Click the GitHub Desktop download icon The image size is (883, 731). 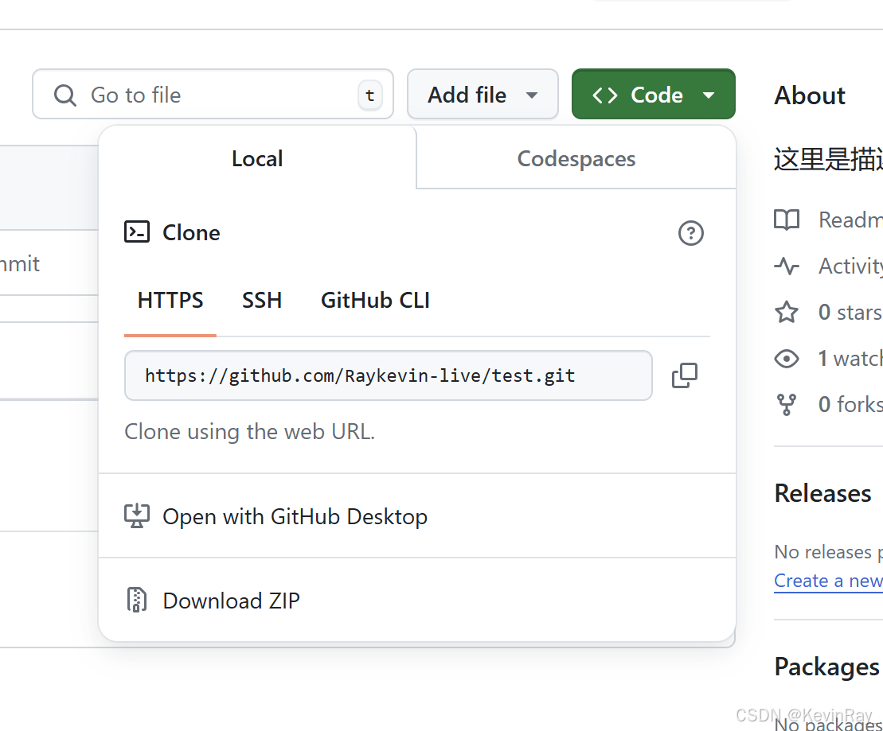[137, 516]
